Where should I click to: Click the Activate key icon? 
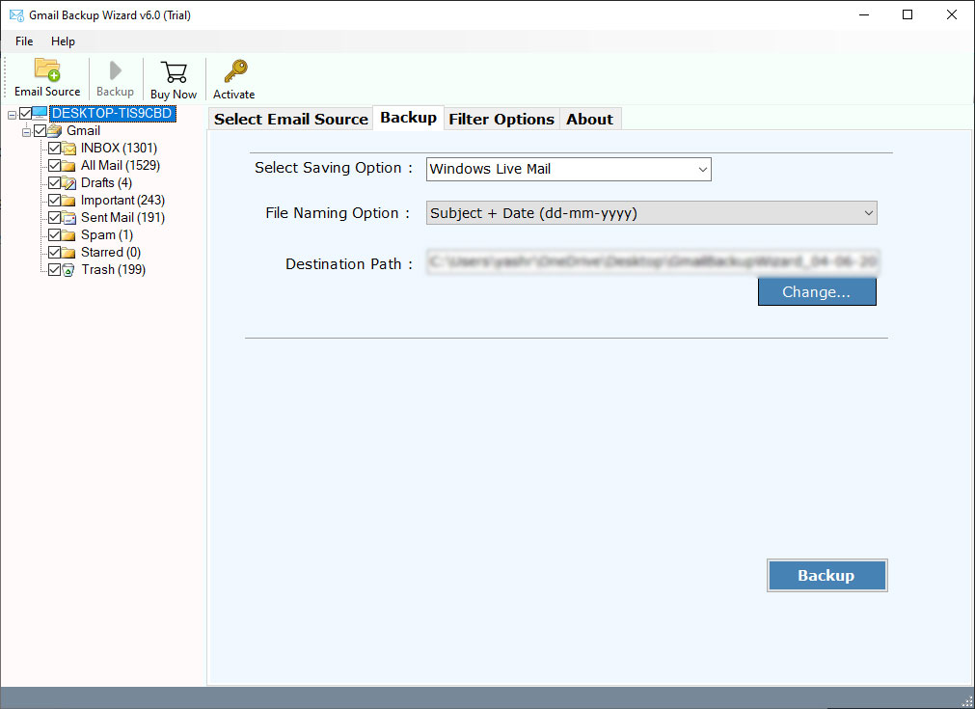(235, 71)
